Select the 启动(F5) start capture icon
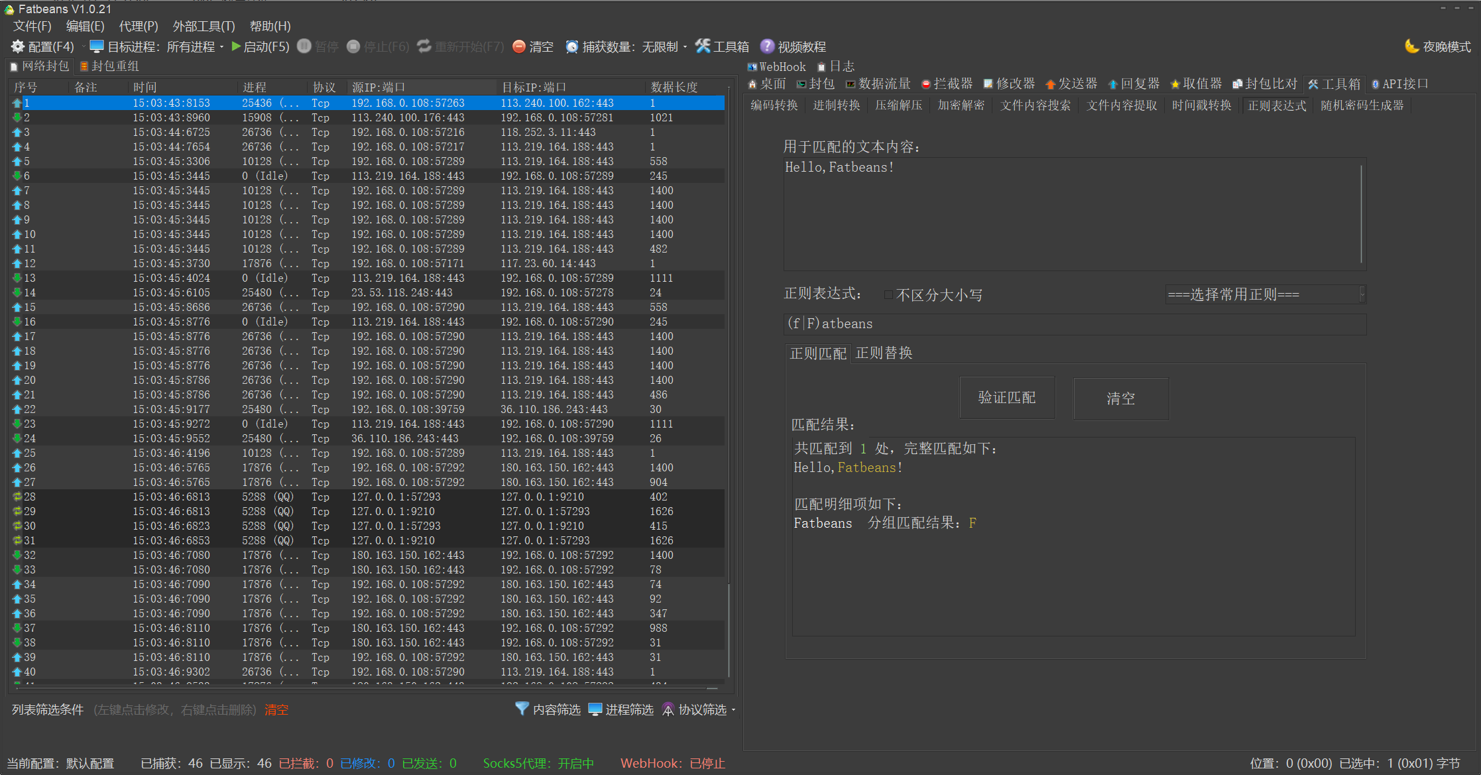The image size is (1481, 775). [x=261, y=46]
